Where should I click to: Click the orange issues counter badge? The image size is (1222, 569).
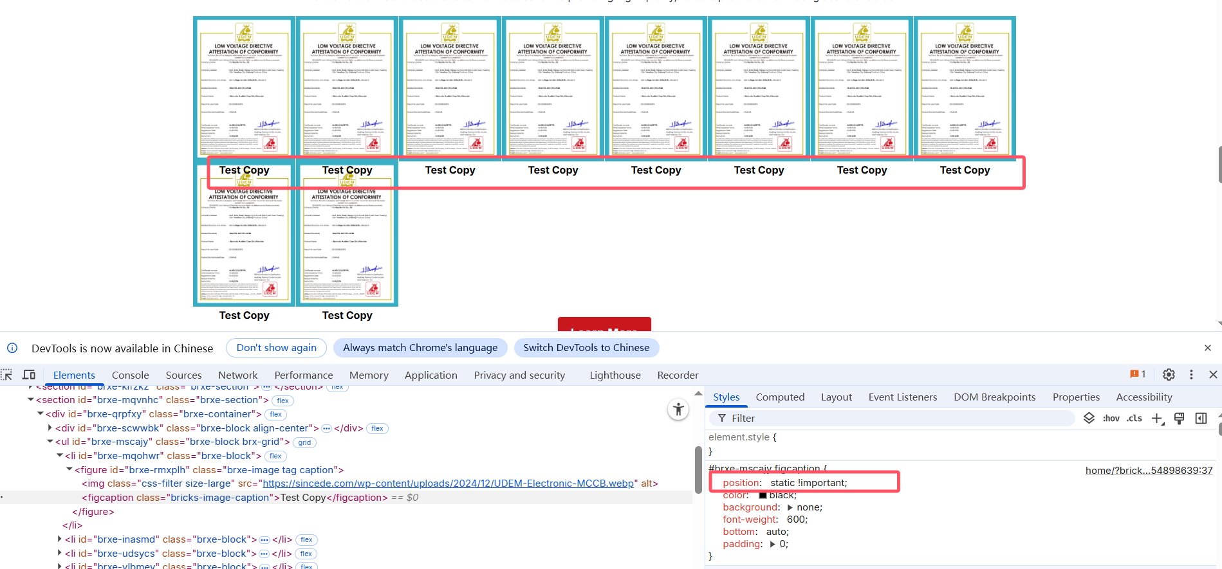(1138, 374)
